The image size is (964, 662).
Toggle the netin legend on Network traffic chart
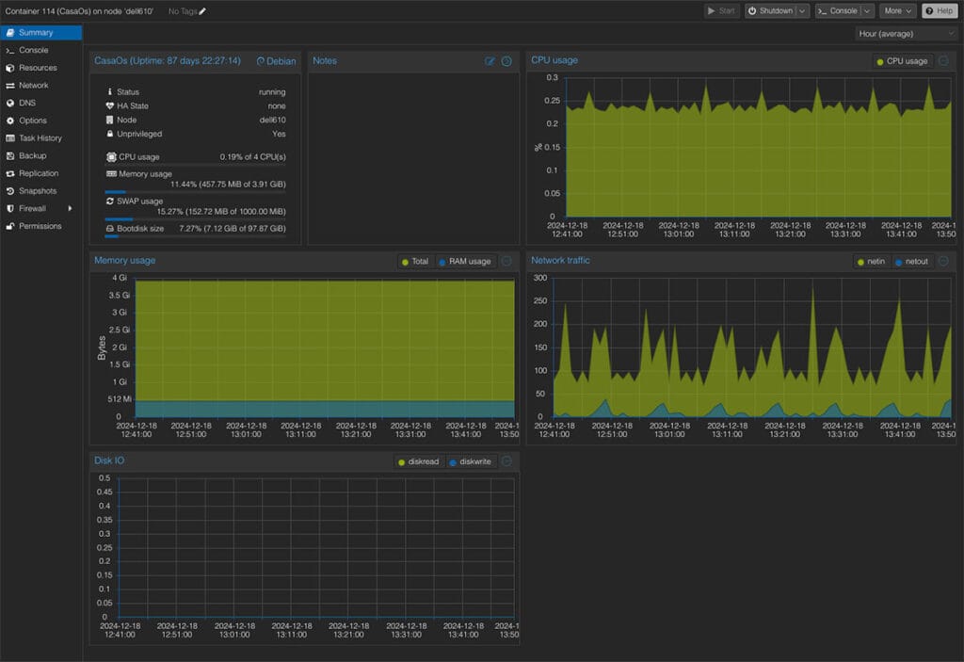[x=871, y=262]
